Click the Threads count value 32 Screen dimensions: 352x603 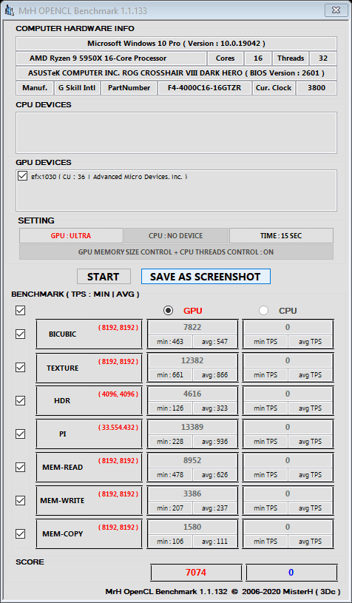[323, 58]
